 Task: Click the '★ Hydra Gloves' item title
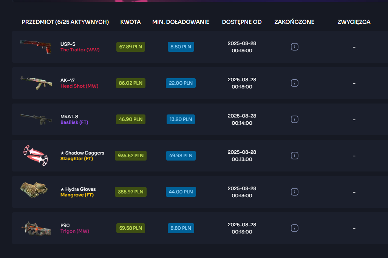(x=78, y=189)
